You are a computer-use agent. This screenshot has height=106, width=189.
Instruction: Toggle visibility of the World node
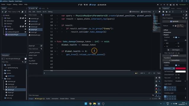coord(25,15)
